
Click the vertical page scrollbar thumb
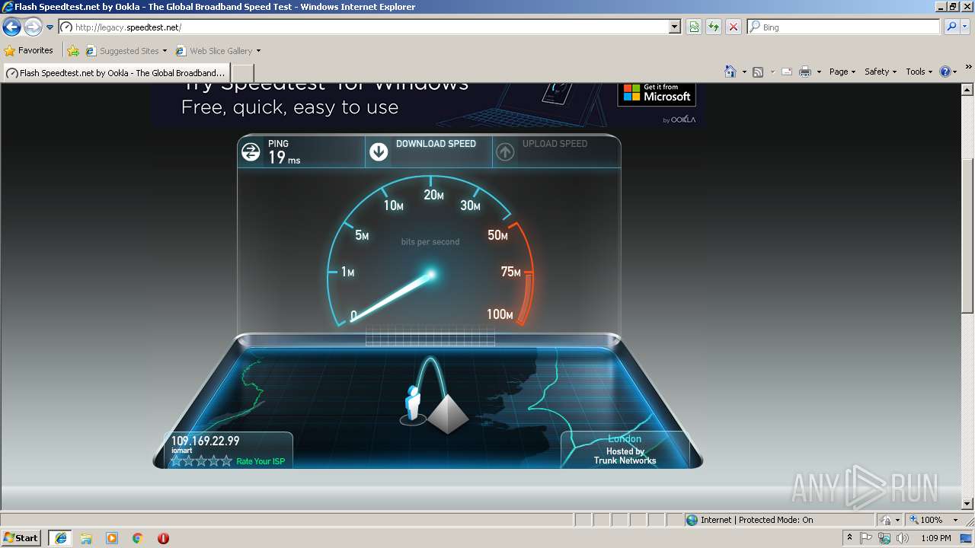(x=967, y=236)
